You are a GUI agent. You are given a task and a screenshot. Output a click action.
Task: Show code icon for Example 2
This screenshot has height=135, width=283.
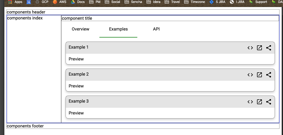(250, 75)
